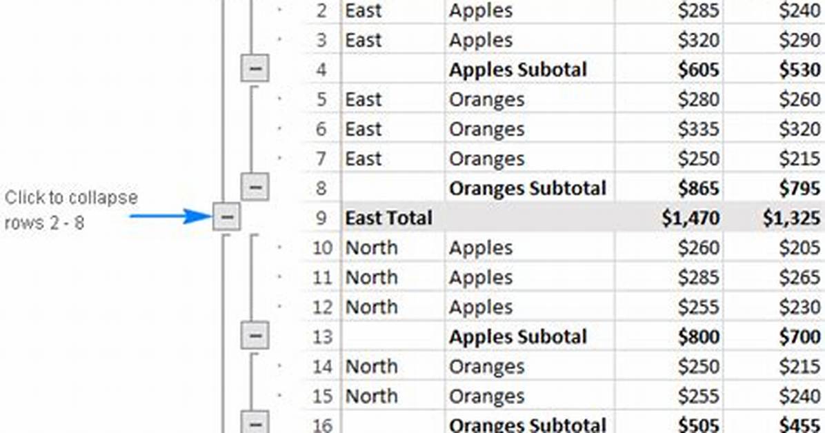The width and height of the screenshot is (825, 433).
Task: Select row header 2
Action: 321,10
